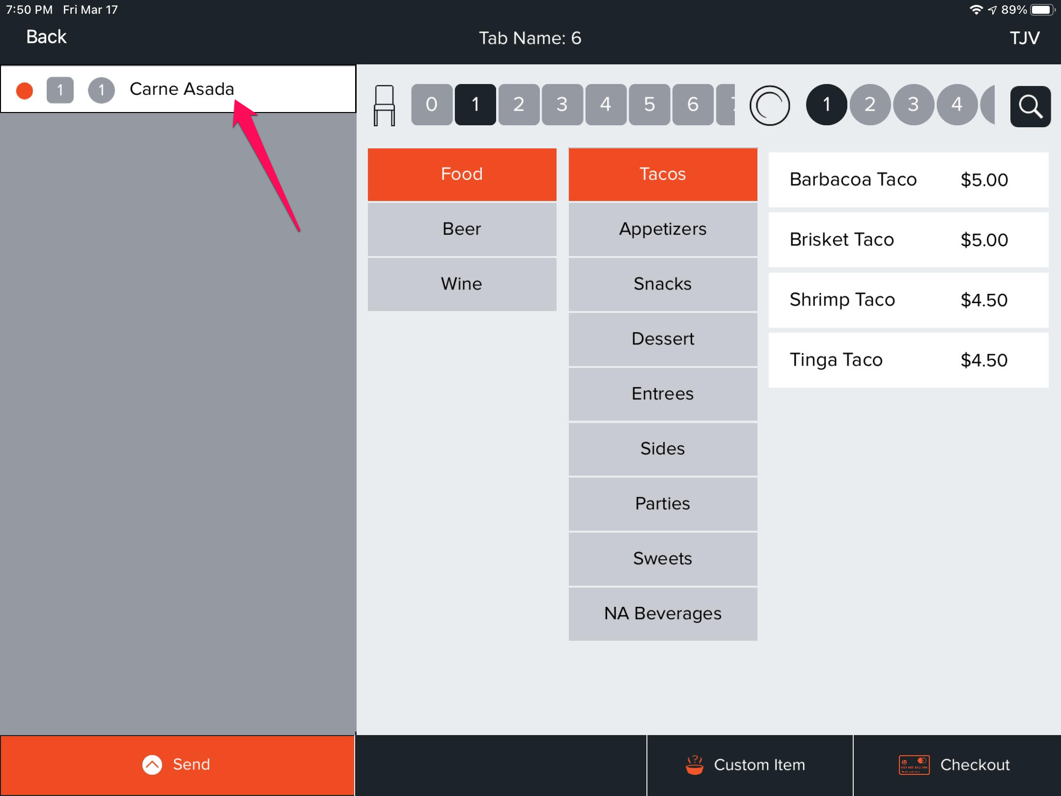The height and width of the screenshot is (796, 1061).
Task: Tap the TJV user initials
Action: 1024,38
